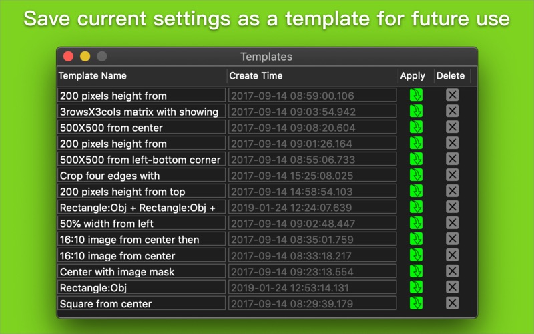Apply the 'Center with image mask' template
This screenshot has height=334, width=534.
pos(416,271)
